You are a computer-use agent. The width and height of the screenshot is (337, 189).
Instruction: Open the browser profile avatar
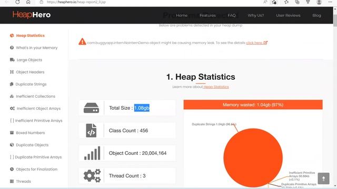point(319,2)
